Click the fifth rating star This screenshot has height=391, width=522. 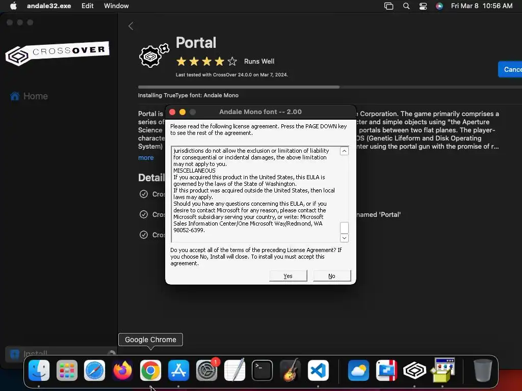point(232,62)
